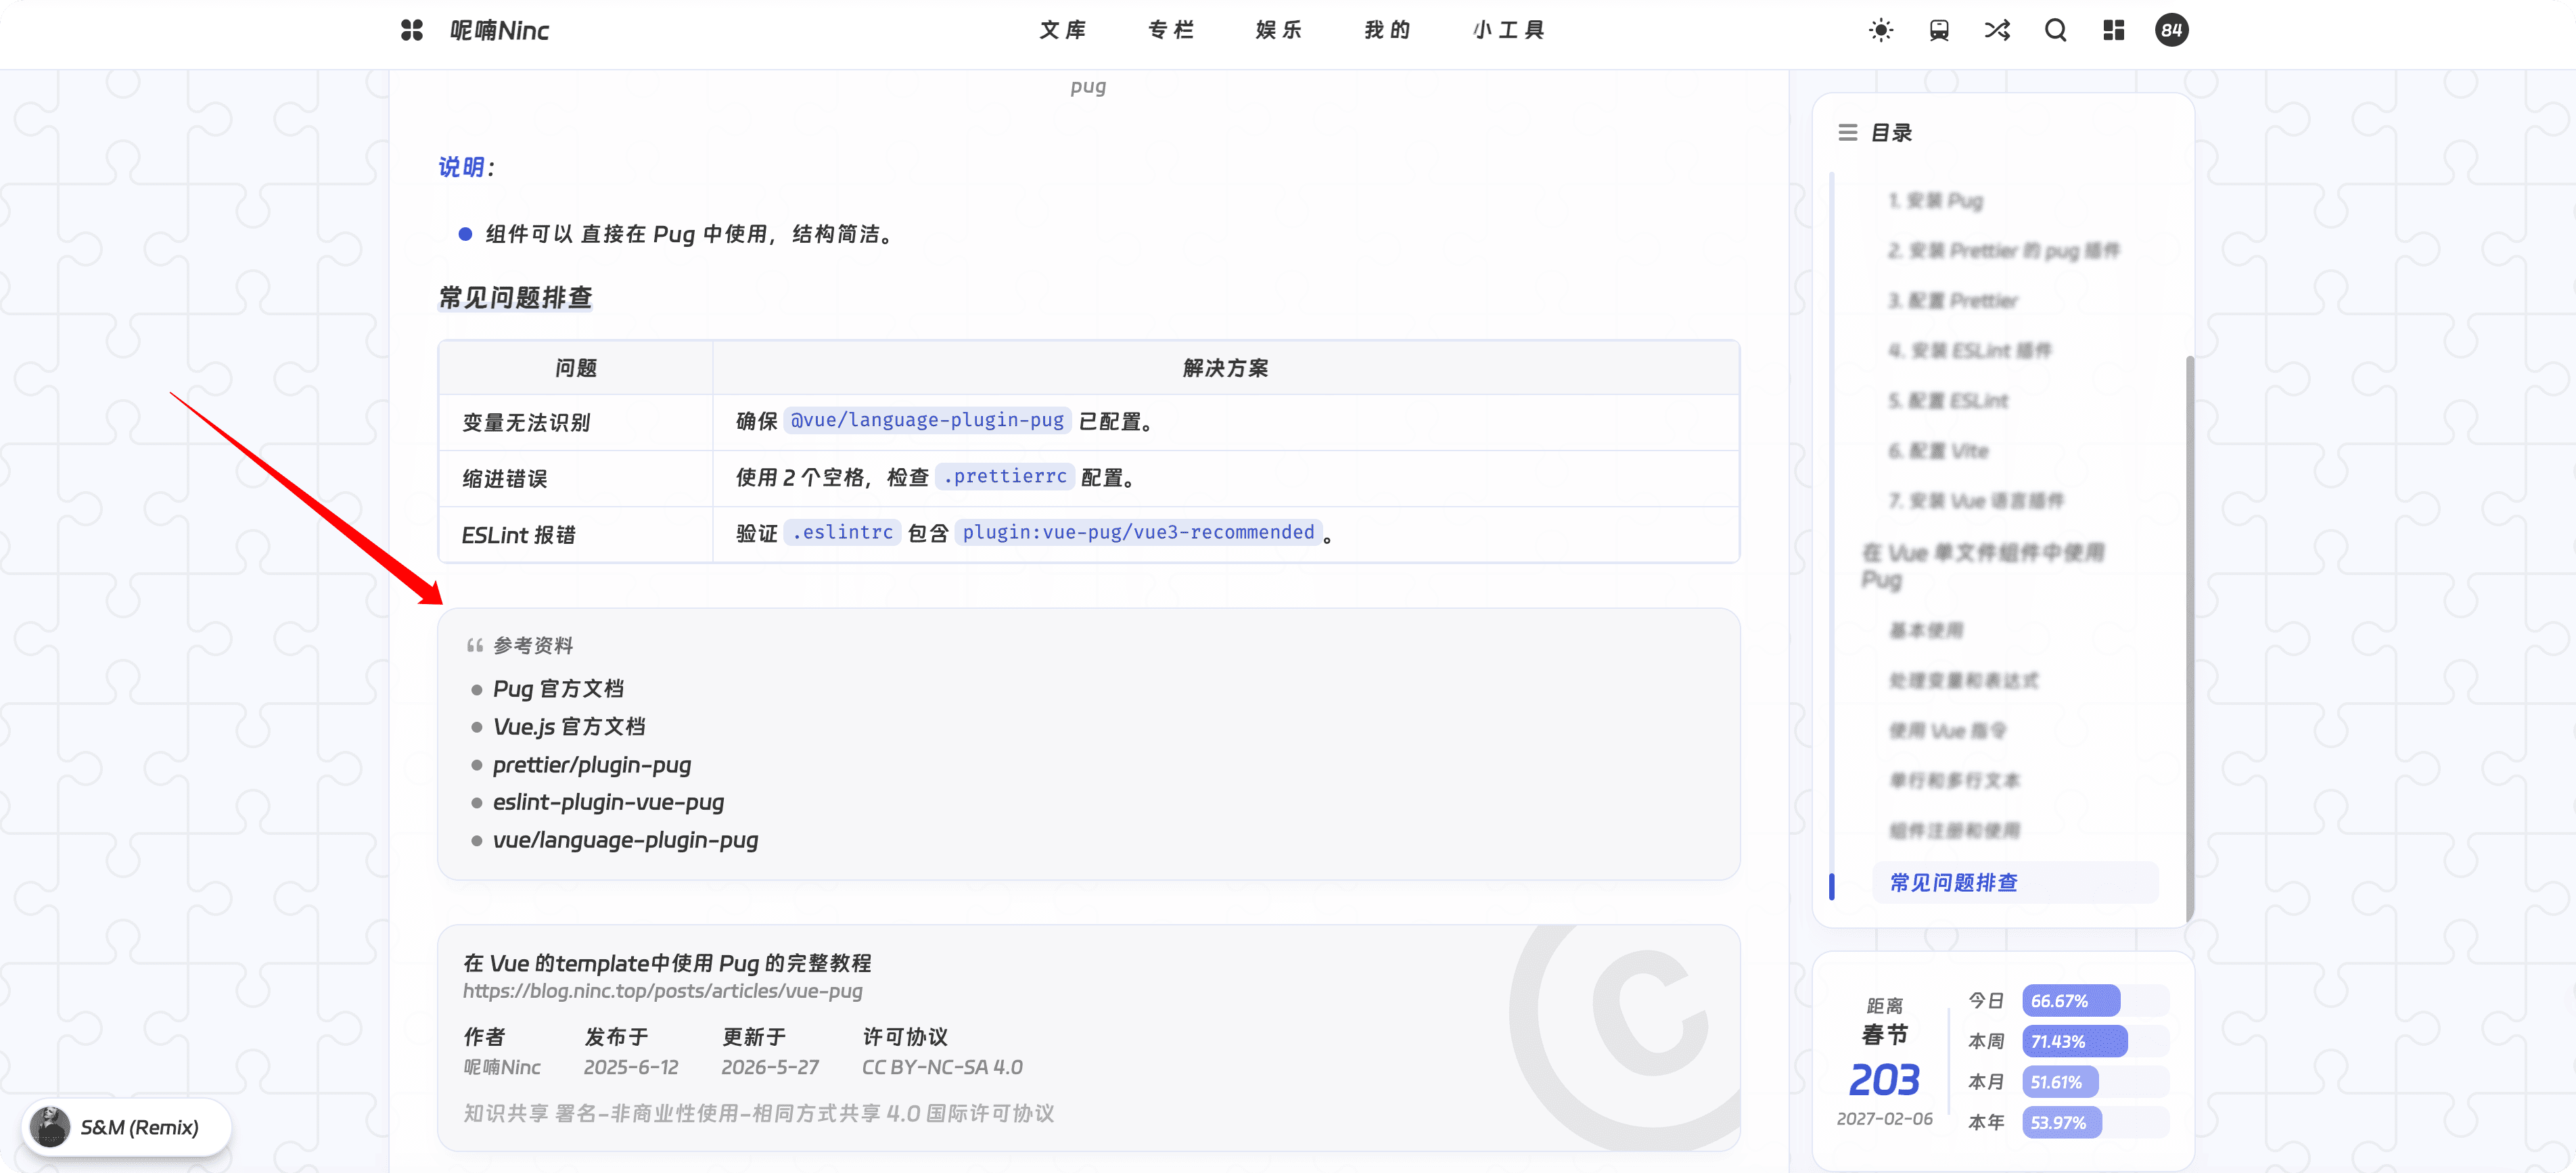2576x1173 pixels.
Task: Open the 我的 menu
Action: click(1387, 30)
